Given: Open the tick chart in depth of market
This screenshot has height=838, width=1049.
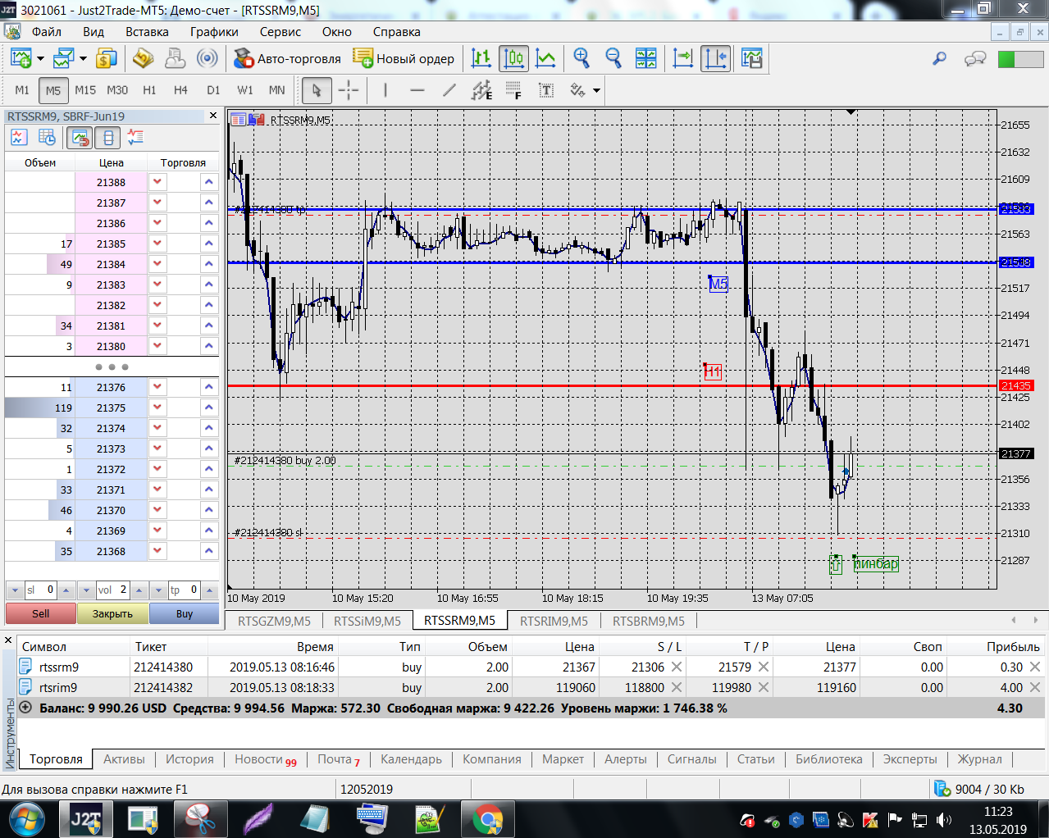Looking at the screenshot, I should tap(20, 138).
